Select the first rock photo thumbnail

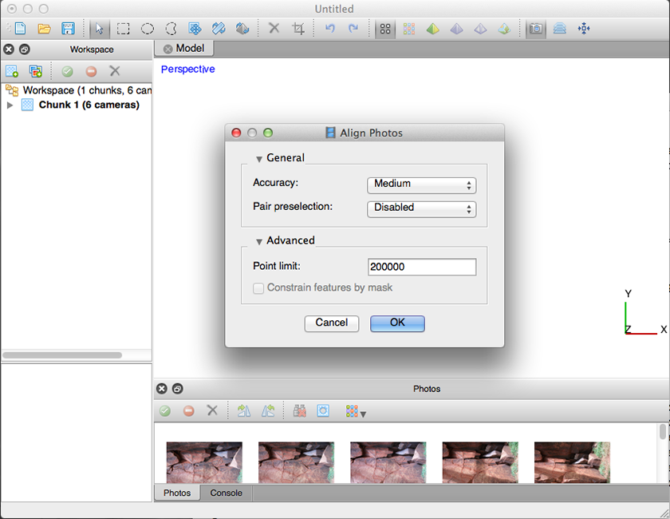point(204,462)
